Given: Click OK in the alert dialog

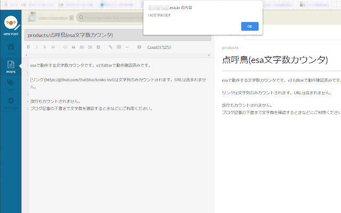Looking at the screenshot, I should [249, 26].
